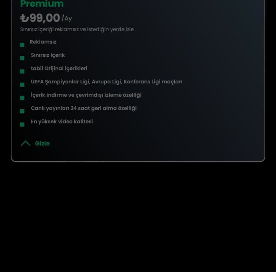
Task: Collapse the feature list with the up chevron
Action: (x=26, y=143)
